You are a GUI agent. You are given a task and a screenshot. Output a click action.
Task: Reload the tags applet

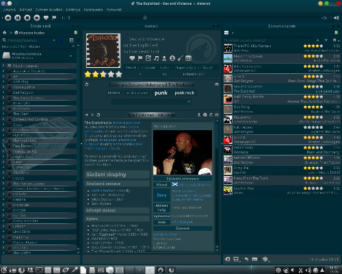click(86, 84)
